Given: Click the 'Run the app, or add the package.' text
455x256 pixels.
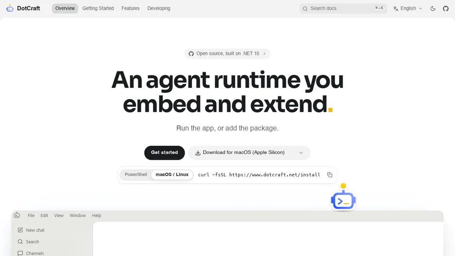Looking at the screenshot, I should (227, 128).
